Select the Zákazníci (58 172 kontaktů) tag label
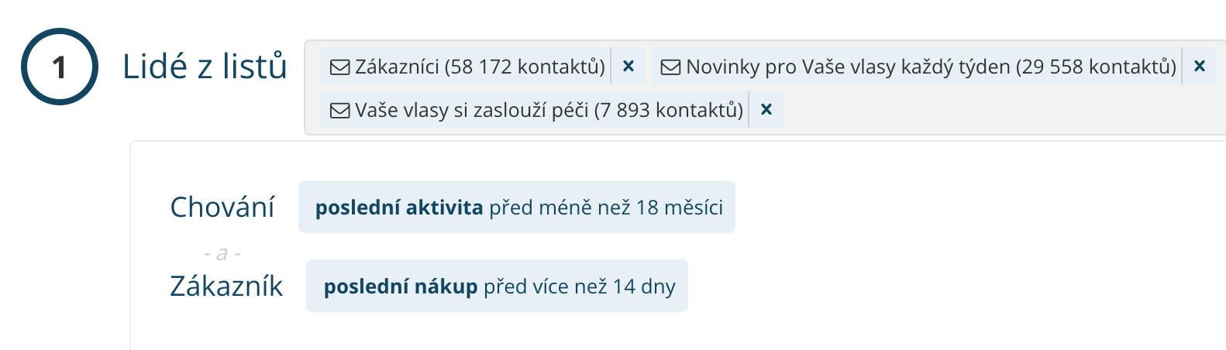 [x=480, y=67]
